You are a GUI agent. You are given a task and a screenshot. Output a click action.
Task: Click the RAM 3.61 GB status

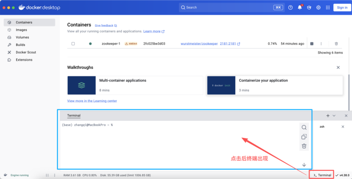pos(72,175)
